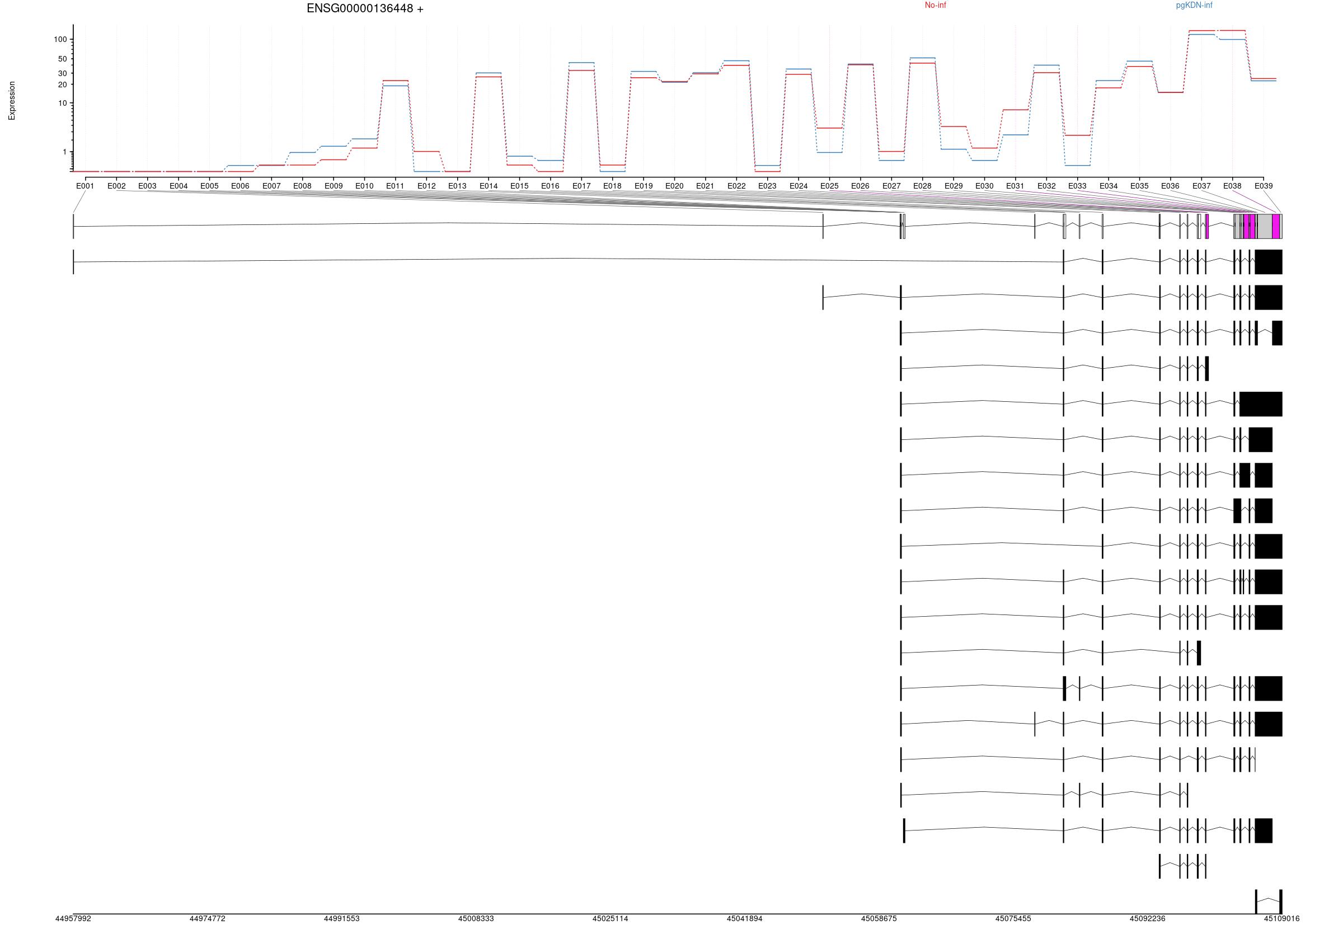
Task: Click exon label E013
Action: [457, 186]
